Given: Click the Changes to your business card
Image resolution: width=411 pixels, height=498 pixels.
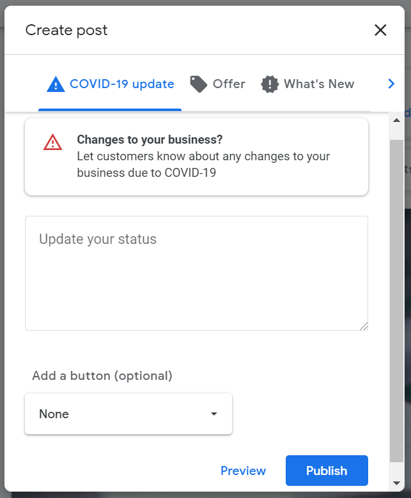Looking at the screenshot, I should 196,157.
